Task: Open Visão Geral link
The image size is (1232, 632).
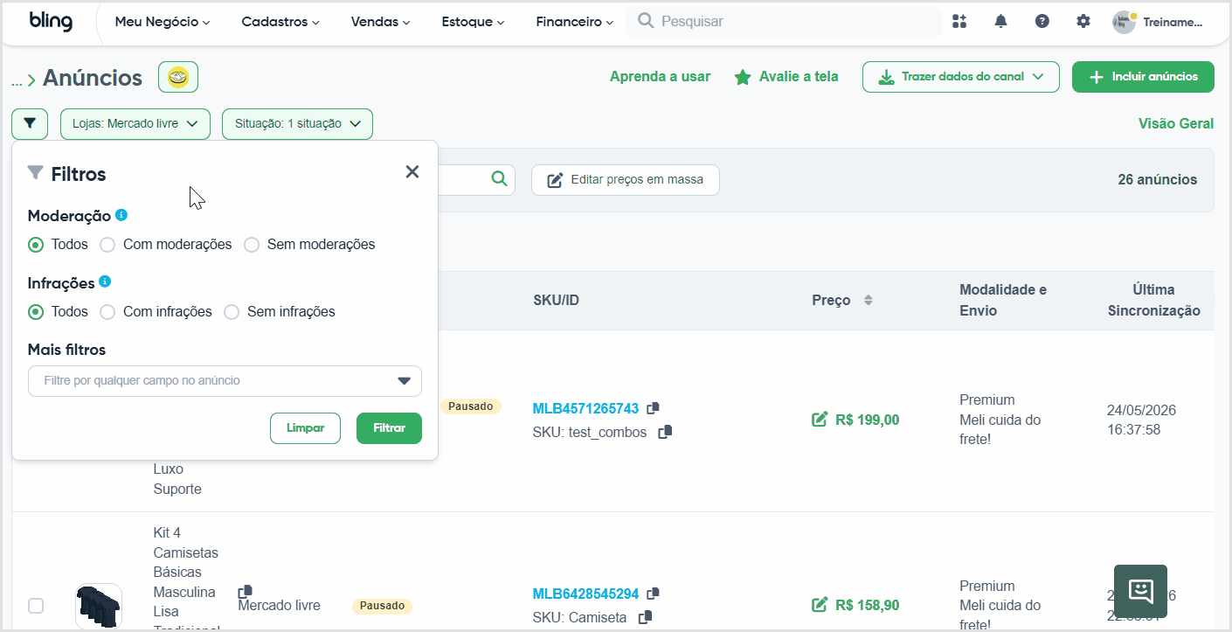Action: (1176, 124)
